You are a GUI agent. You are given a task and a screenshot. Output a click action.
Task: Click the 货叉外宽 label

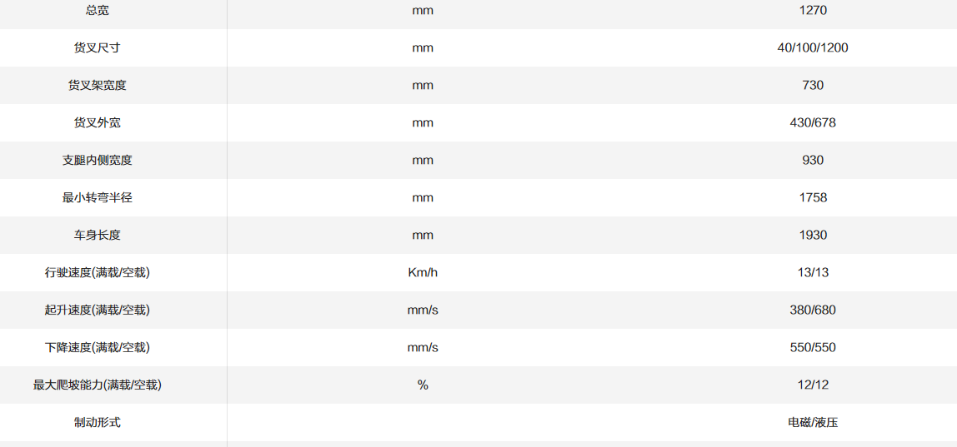point(97,123)
